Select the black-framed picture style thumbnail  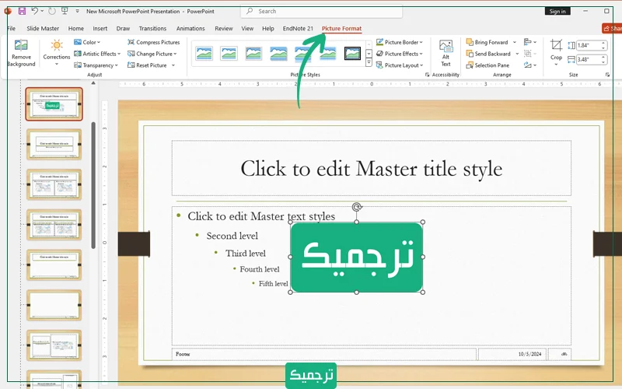tap(352, 53)
